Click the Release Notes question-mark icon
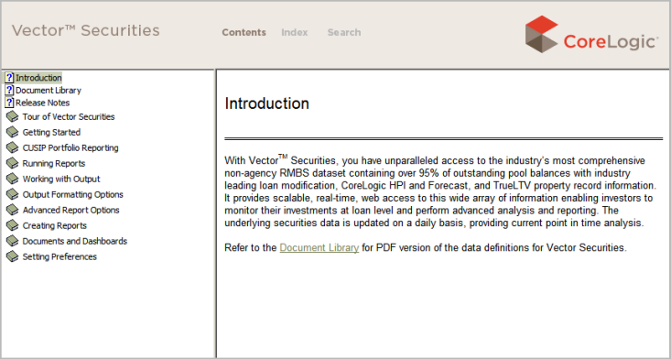This screenshot has height=359, width=671. click(9, 103)
